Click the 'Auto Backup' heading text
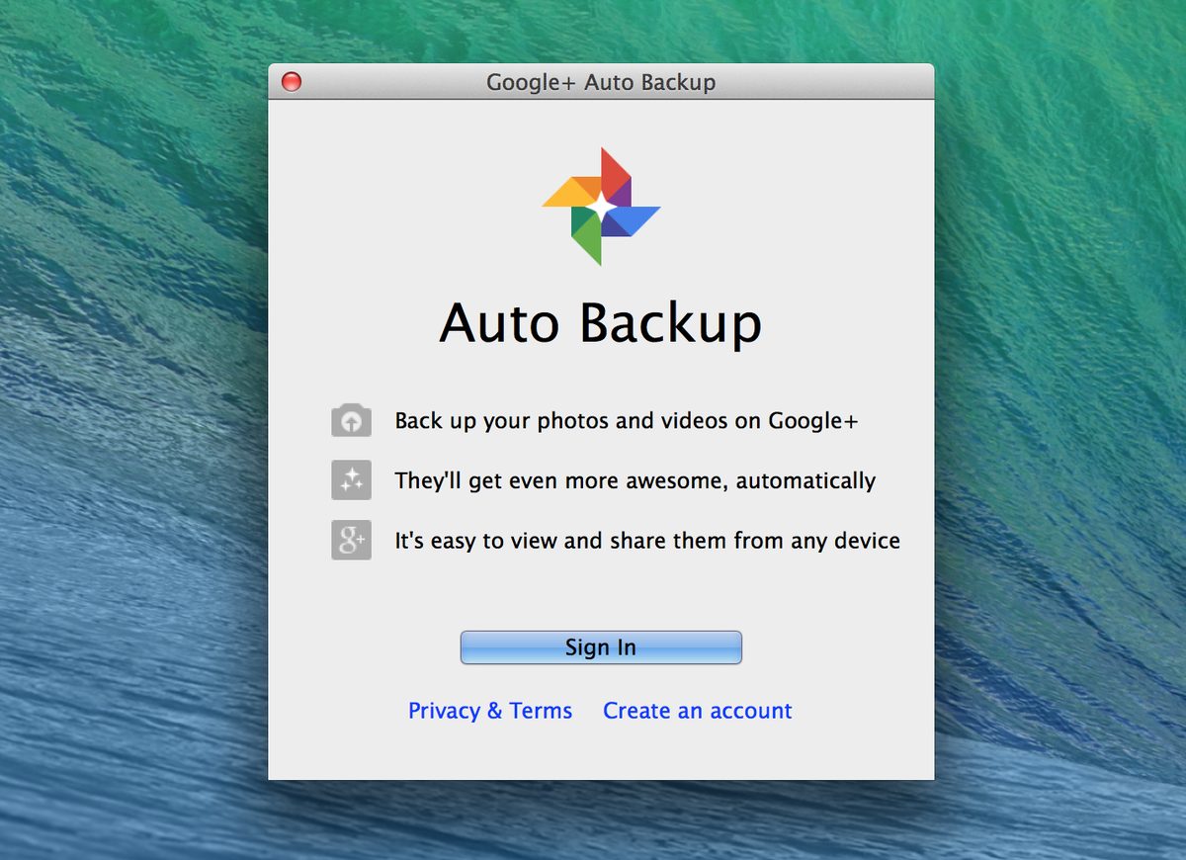 point(601,323)
